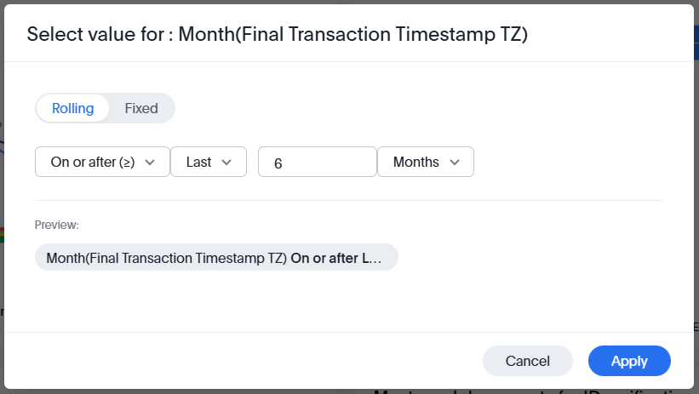This screenshot has width=699, height=394.
Task: Click the 'Preview:' label
Action: (57, 226)
